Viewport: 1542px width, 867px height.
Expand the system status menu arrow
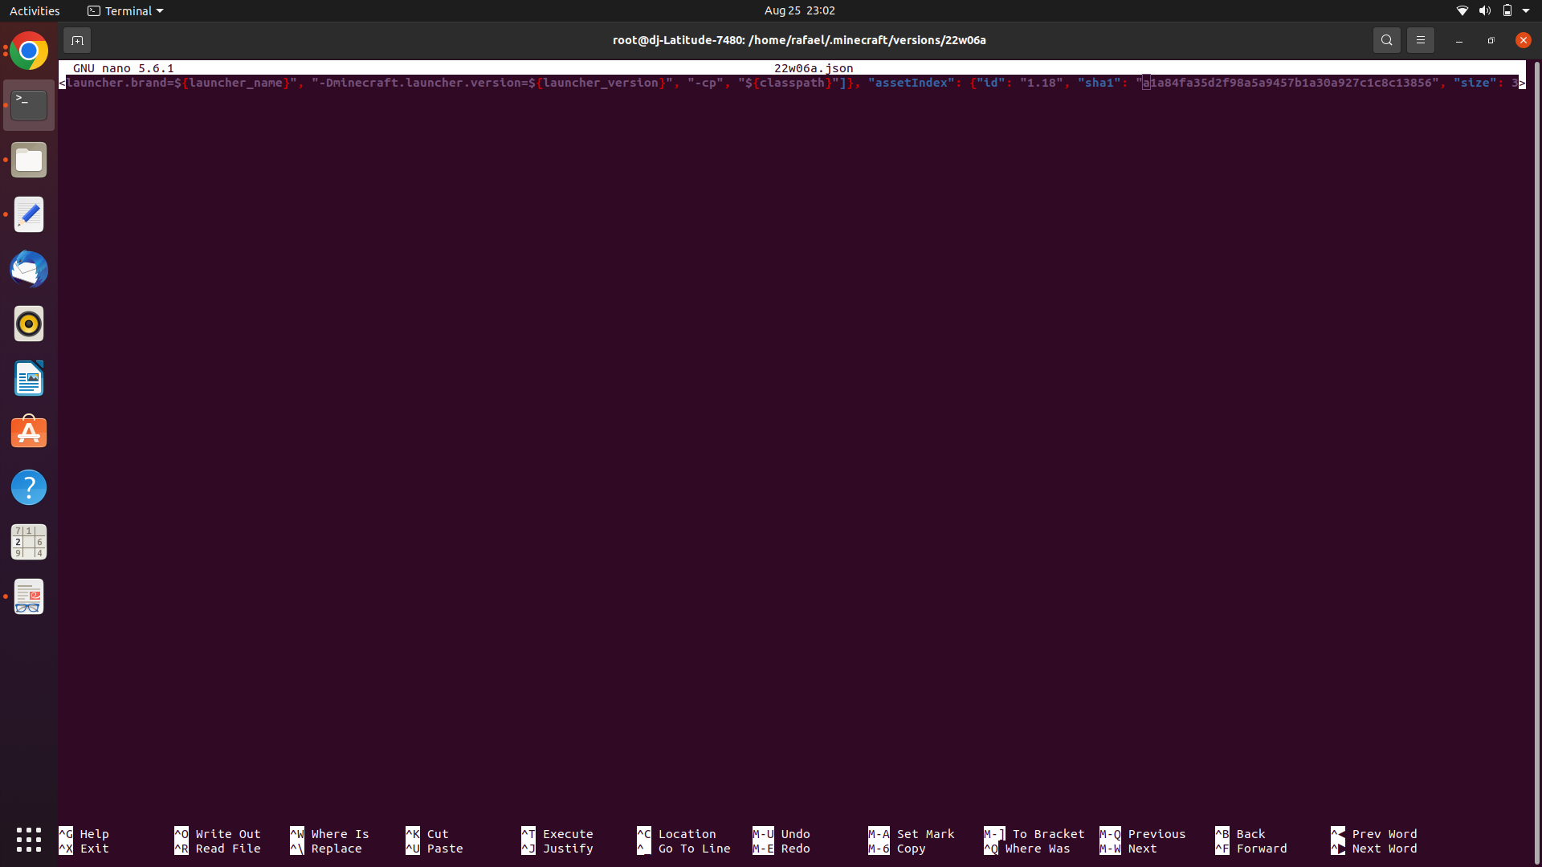pos(1529,10)
